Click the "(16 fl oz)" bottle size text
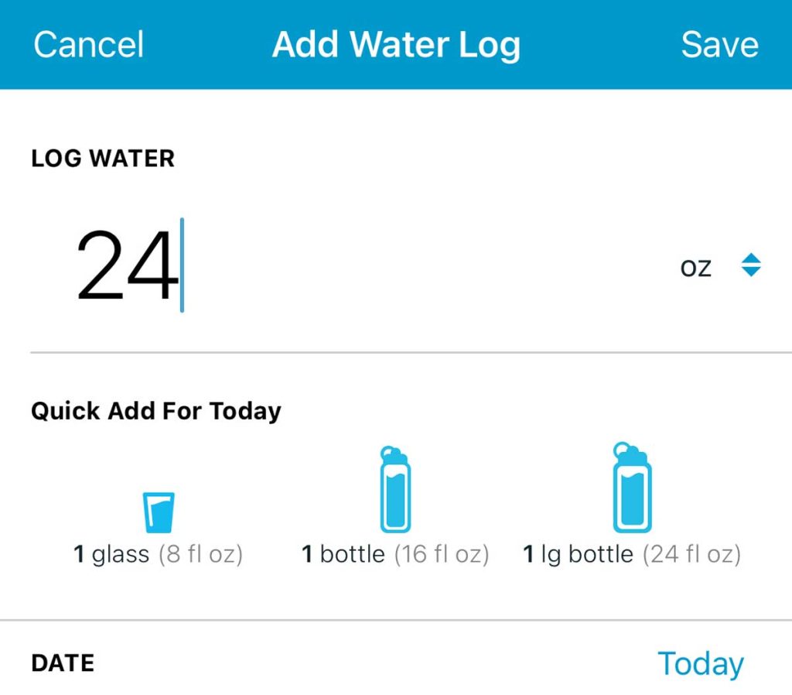 [441, 555]
